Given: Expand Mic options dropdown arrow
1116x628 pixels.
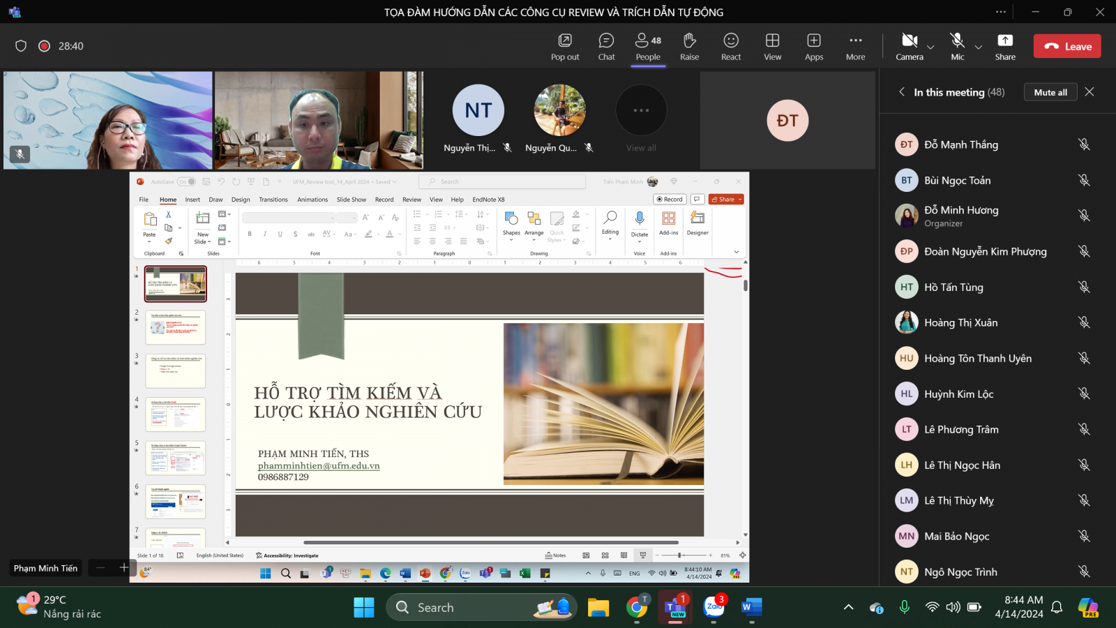Looking at the screenshot, I should tap(978, 47).
